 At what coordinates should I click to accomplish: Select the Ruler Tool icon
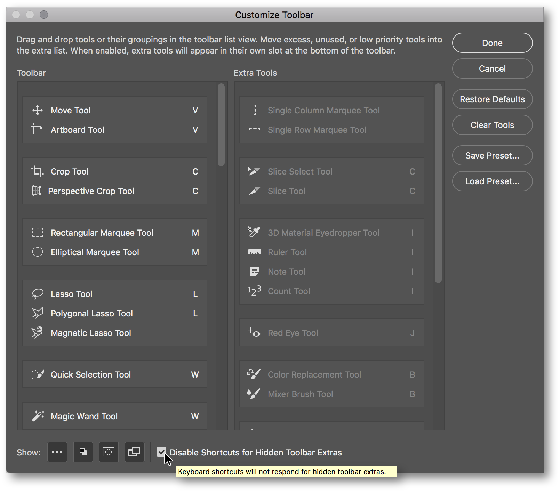tap(254, 252)
